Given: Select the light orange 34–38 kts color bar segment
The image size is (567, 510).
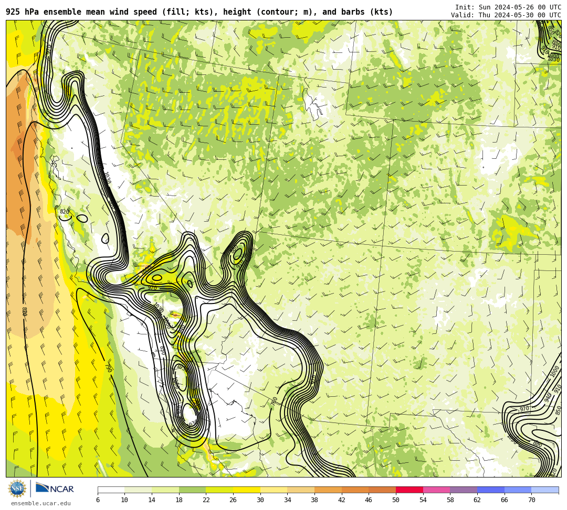Looking at the screenshot, I should [301, 490].
